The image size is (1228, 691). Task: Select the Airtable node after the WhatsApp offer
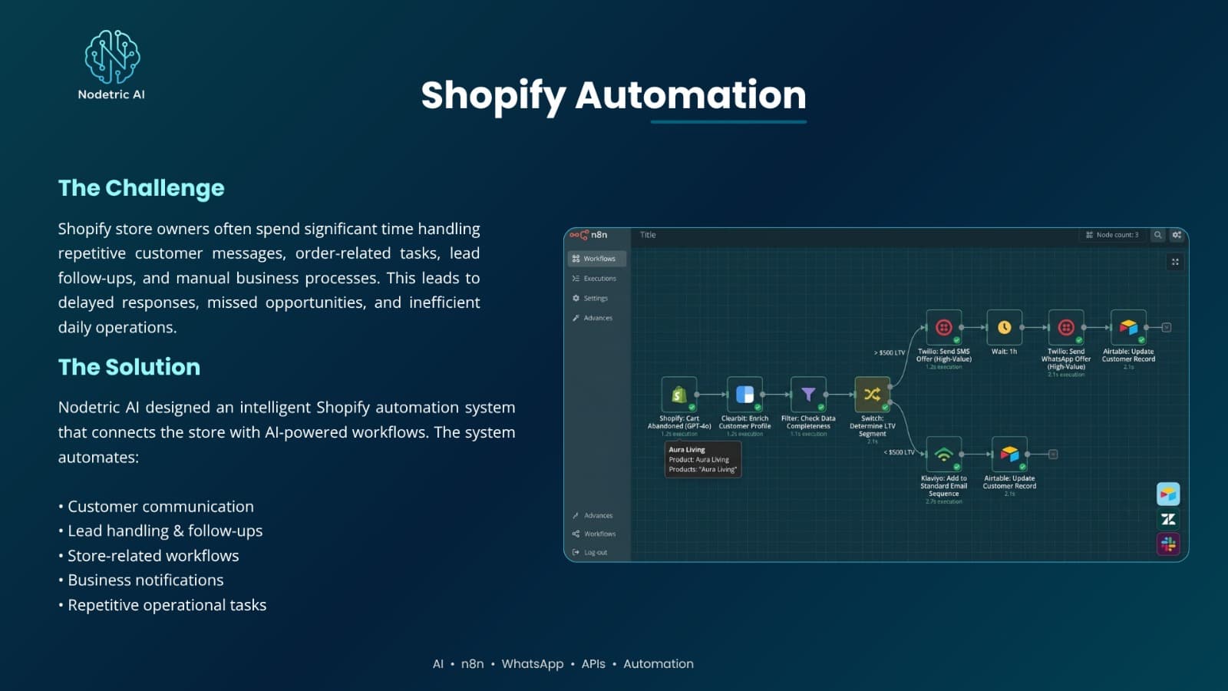coord(1128,328)
